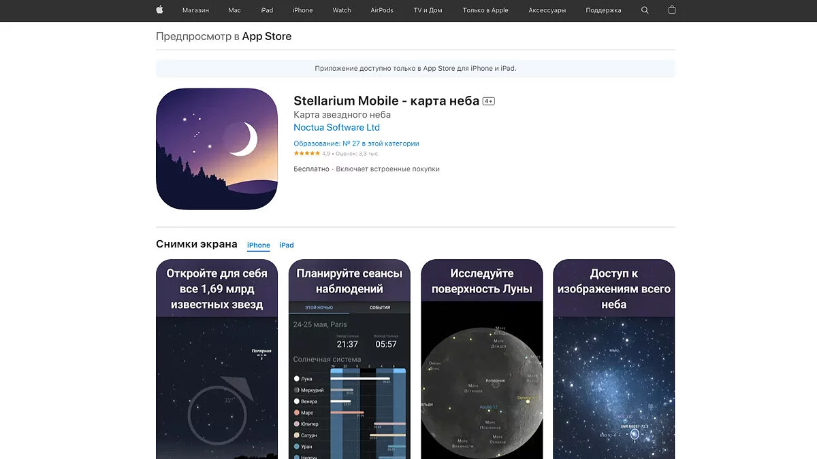Click the Apple logo icon

click(160, 10)
